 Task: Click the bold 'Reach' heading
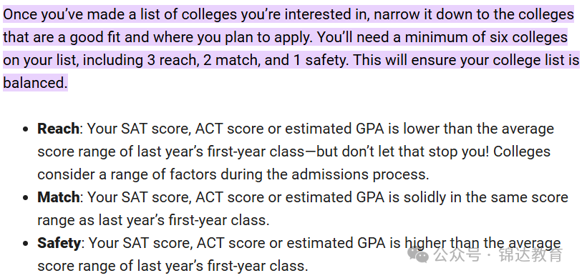point(58,129)
